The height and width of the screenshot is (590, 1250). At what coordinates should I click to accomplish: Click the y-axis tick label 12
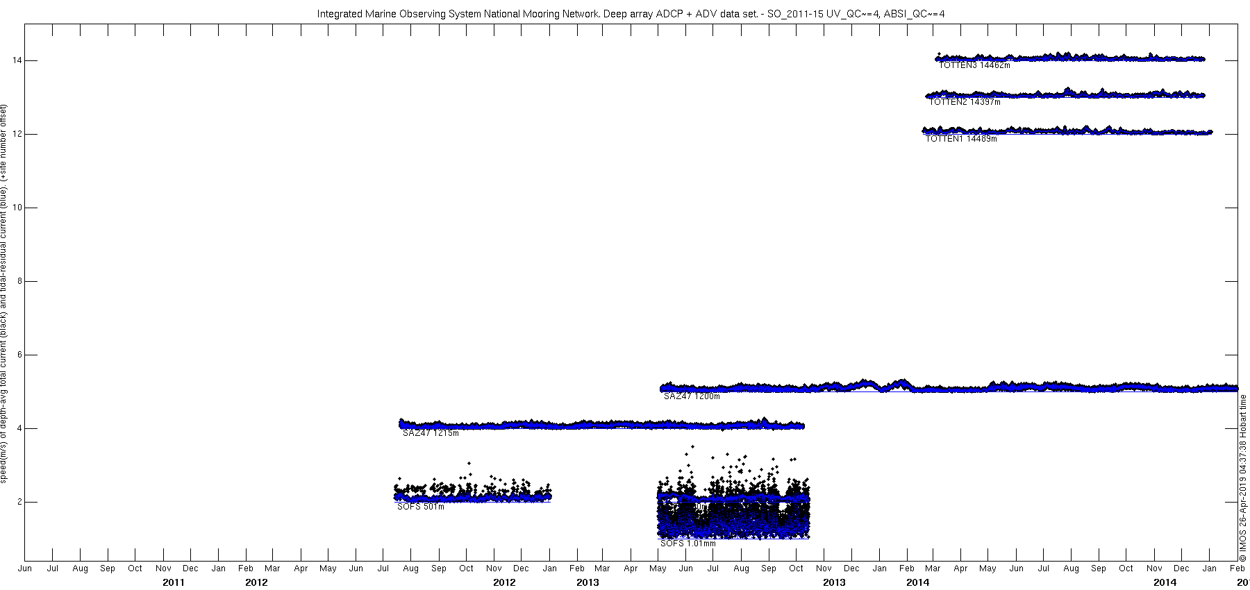[x=16, y=135]
